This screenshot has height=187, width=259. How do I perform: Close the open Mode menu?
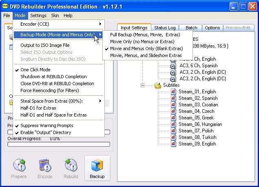click(20, 15)
